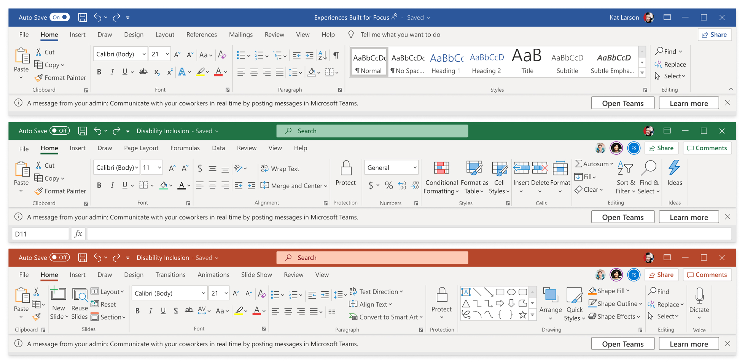Open the PowerPoint Calibri (Body) font dropdown
The image size is (745, 364).
tap(204, 293)
